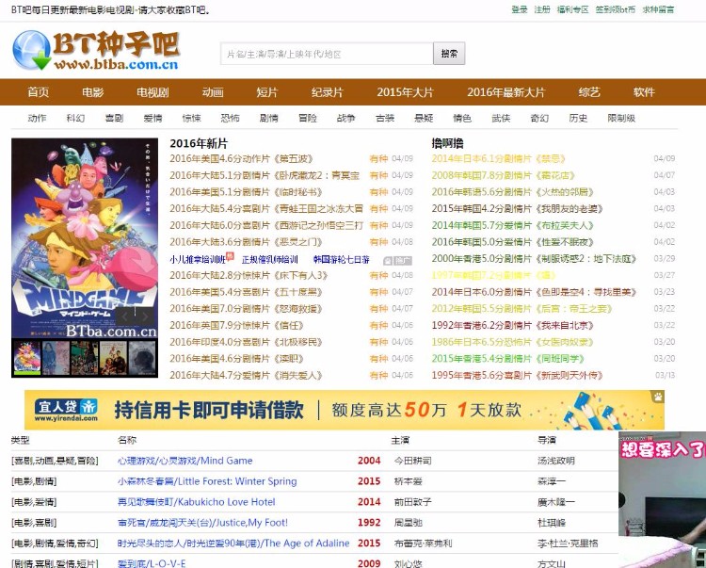This screenshot has width=706, height=568.
Task: Filter by 战争 genre
Action: click(x=346, y=118)
